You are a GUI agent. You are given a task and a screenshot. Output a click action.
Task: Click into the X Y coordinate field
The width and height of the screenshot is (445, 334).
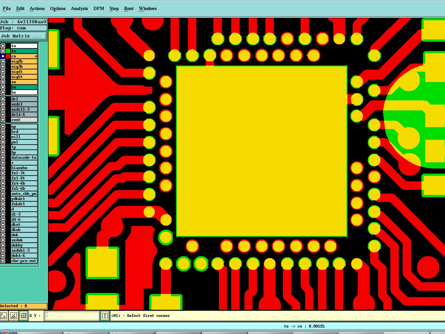(x=72, y=316)
